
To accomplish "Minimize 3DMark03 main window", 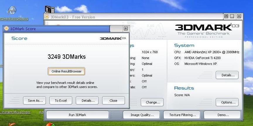I will tap(226, 16).
